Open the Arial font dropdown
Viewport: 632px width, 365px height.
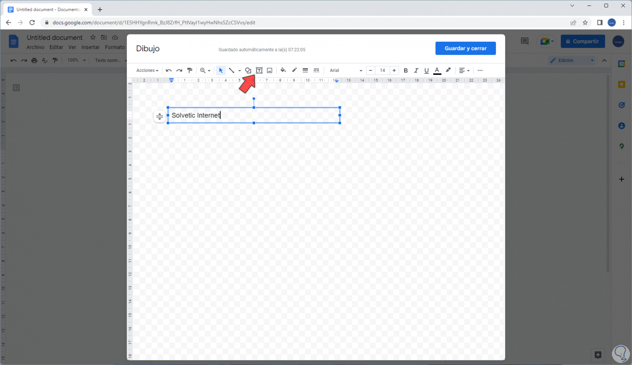pyautogui.click(x=346, y=70)
